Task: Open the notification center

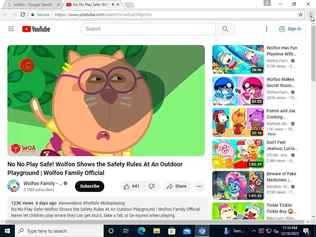Action: coord(306,231)
